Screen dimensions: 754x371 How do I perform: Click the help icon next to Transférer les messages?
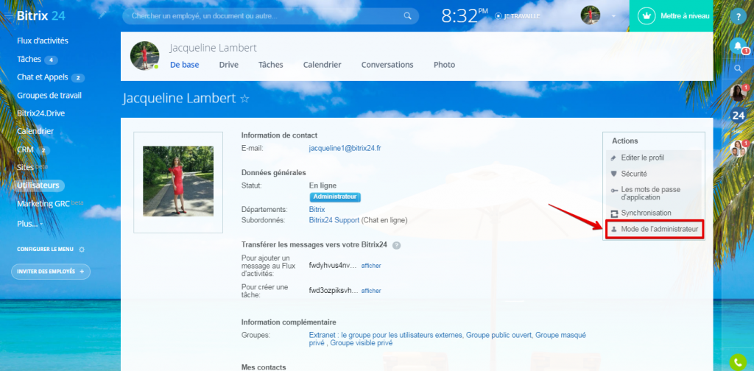396,245
